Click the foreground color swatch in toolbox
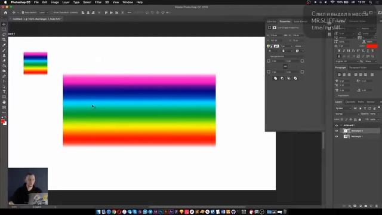Viewport: 382px width, 215px height. (3, 122)
